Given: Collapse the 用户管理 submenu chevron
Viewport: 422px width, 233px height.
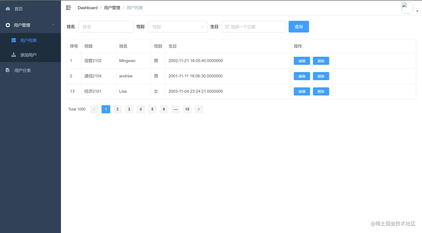Looking at the screenshot, I should point(53,25).
